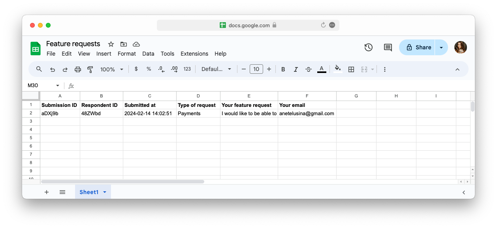Open the Extensions menu
497x228 pixels.
click(x=194, y=54)
